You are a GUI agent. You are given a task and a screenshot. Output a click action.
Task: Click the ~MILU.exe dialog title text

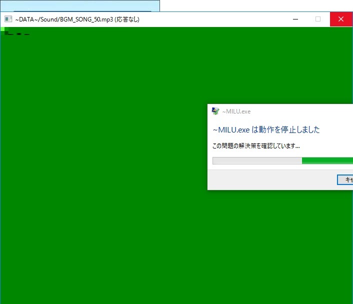(236, 111)
